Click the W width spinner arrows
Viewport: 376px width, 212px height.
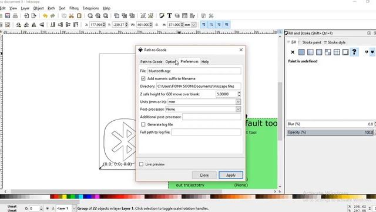click(x=151, y=25)
